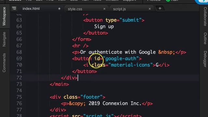Switch to the script.js tab
Screen dimensions: 208x117
pyautogui.click(x=119, y=9)
